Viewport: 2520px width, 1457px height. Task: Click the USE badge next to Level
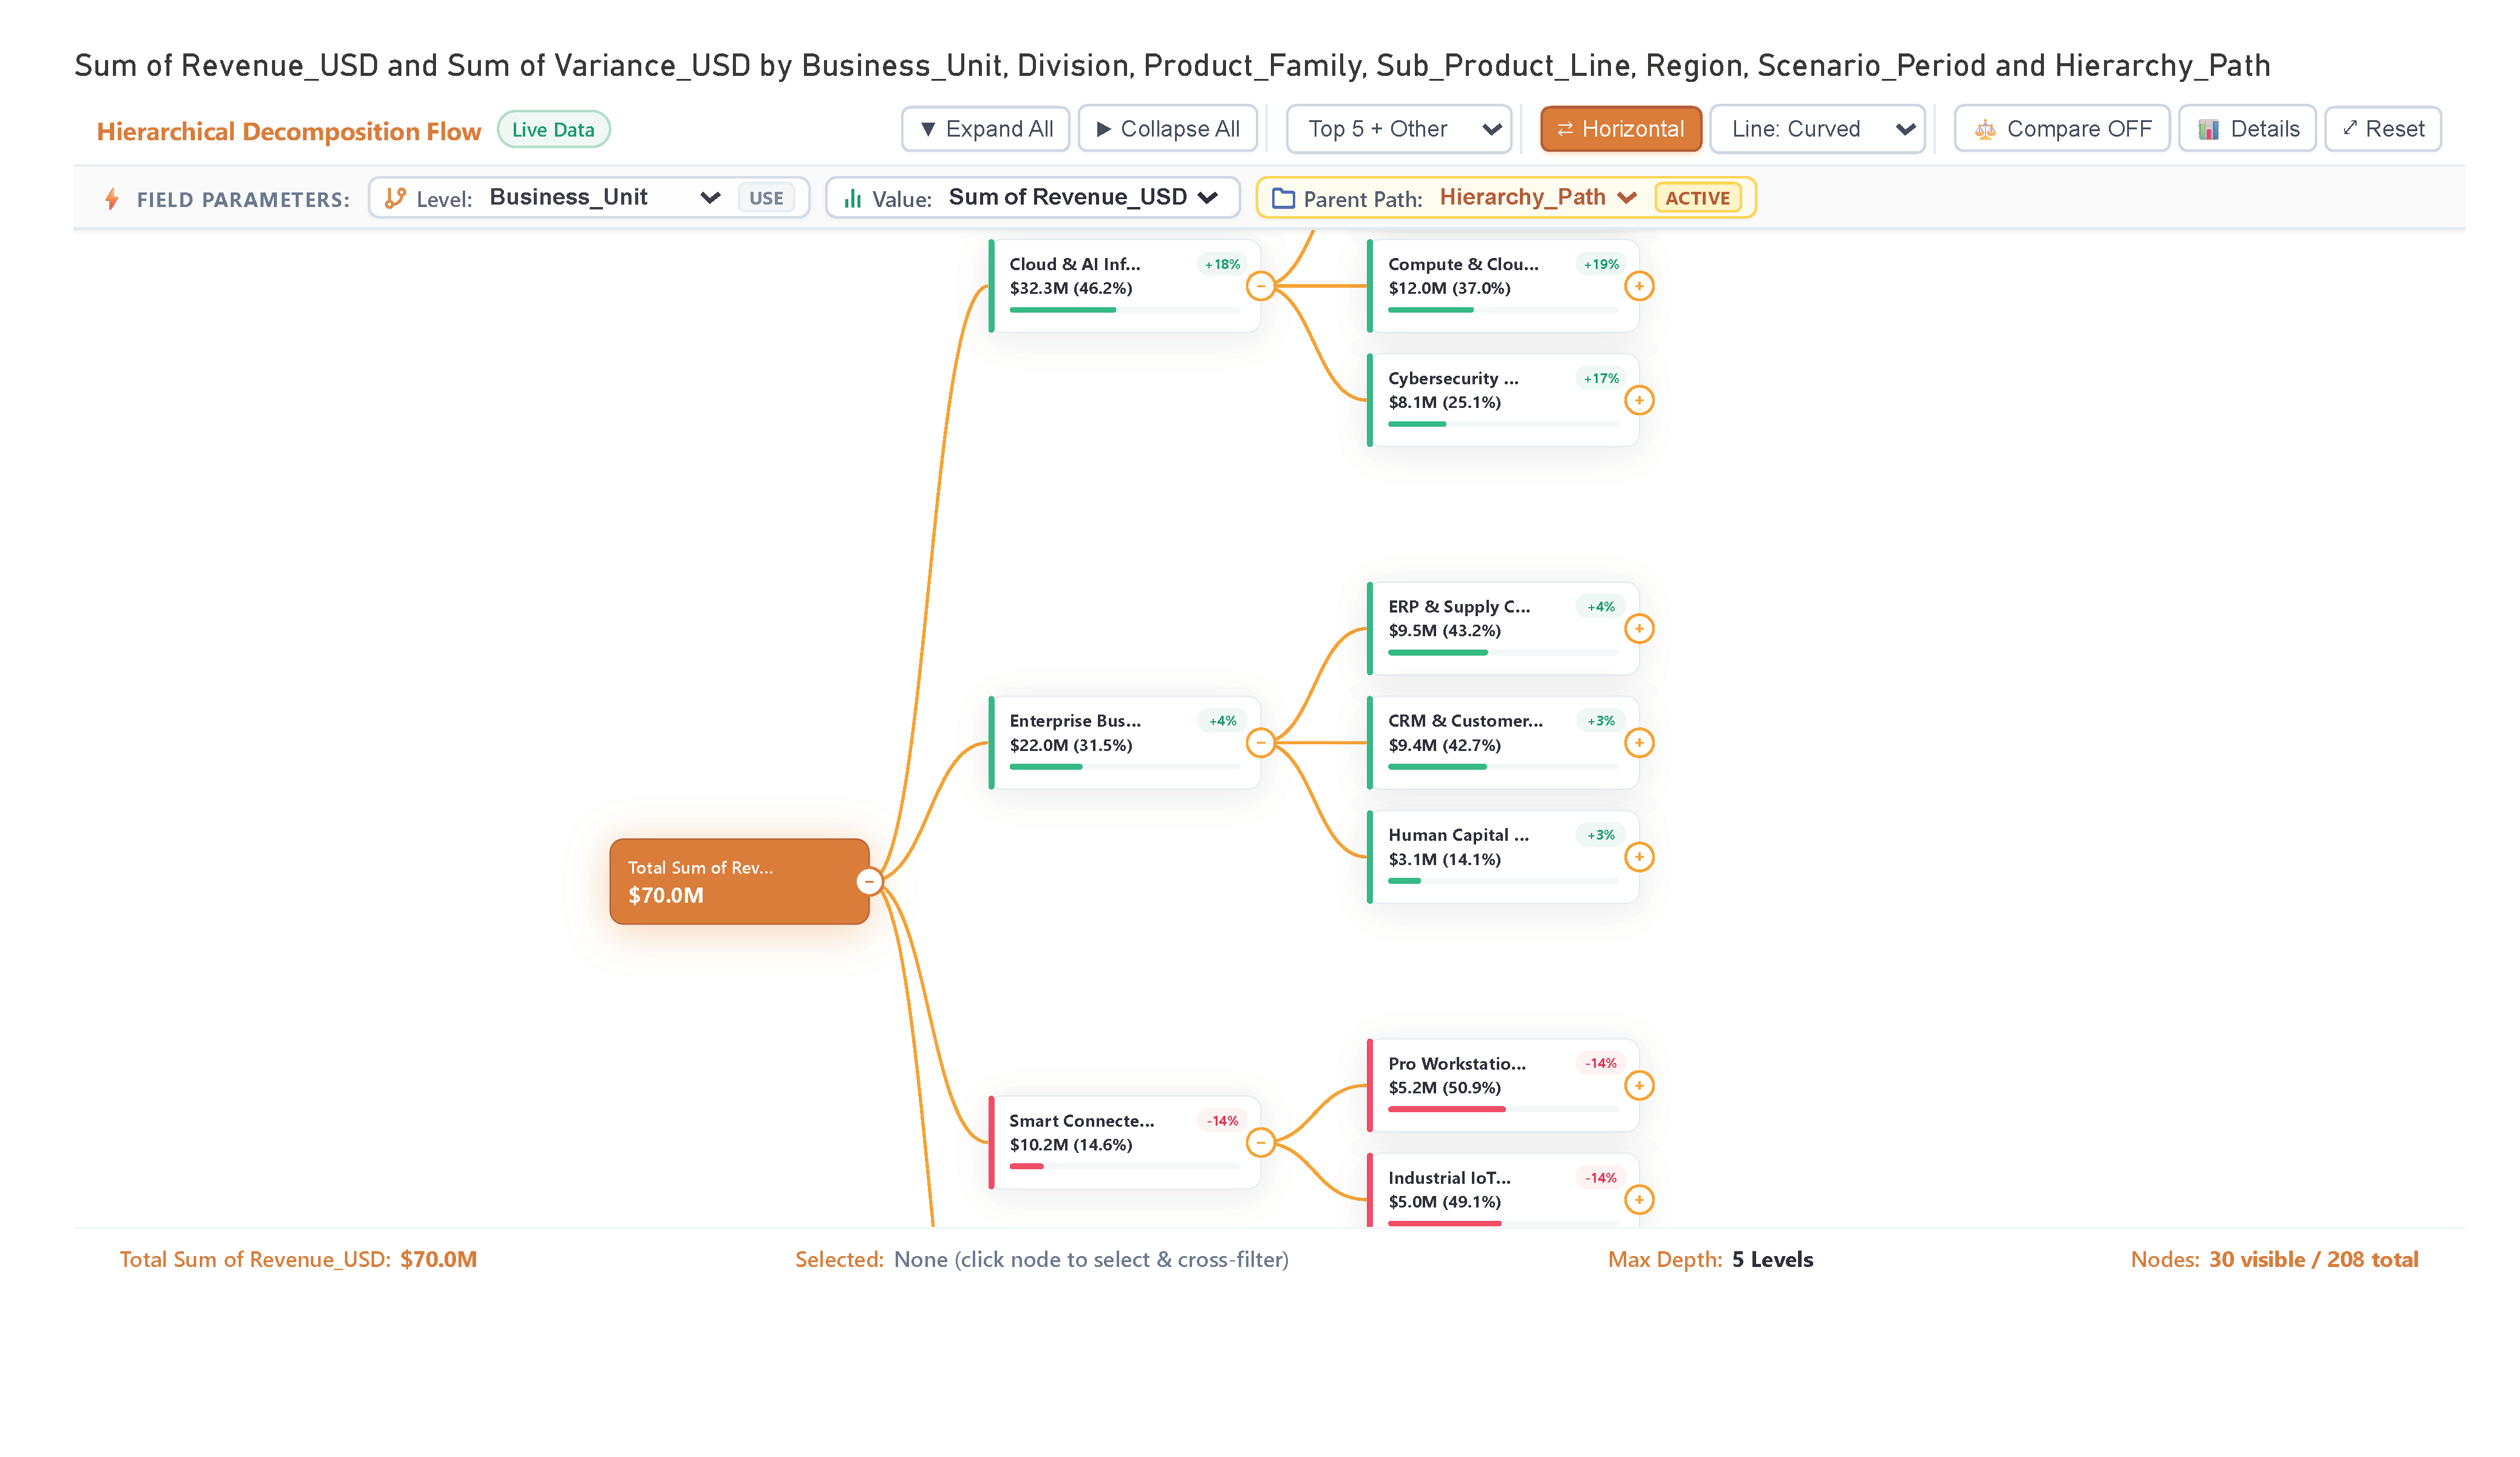pyautogui.click(x=766, y=198)
